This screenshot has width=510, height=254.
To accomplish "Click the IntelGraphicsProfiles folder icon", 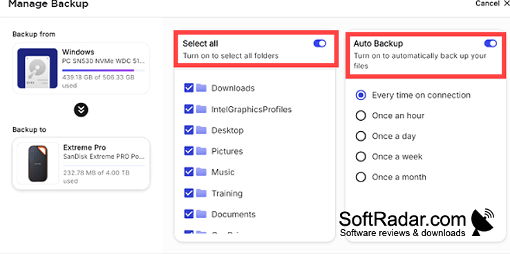I will pos(201,109).
